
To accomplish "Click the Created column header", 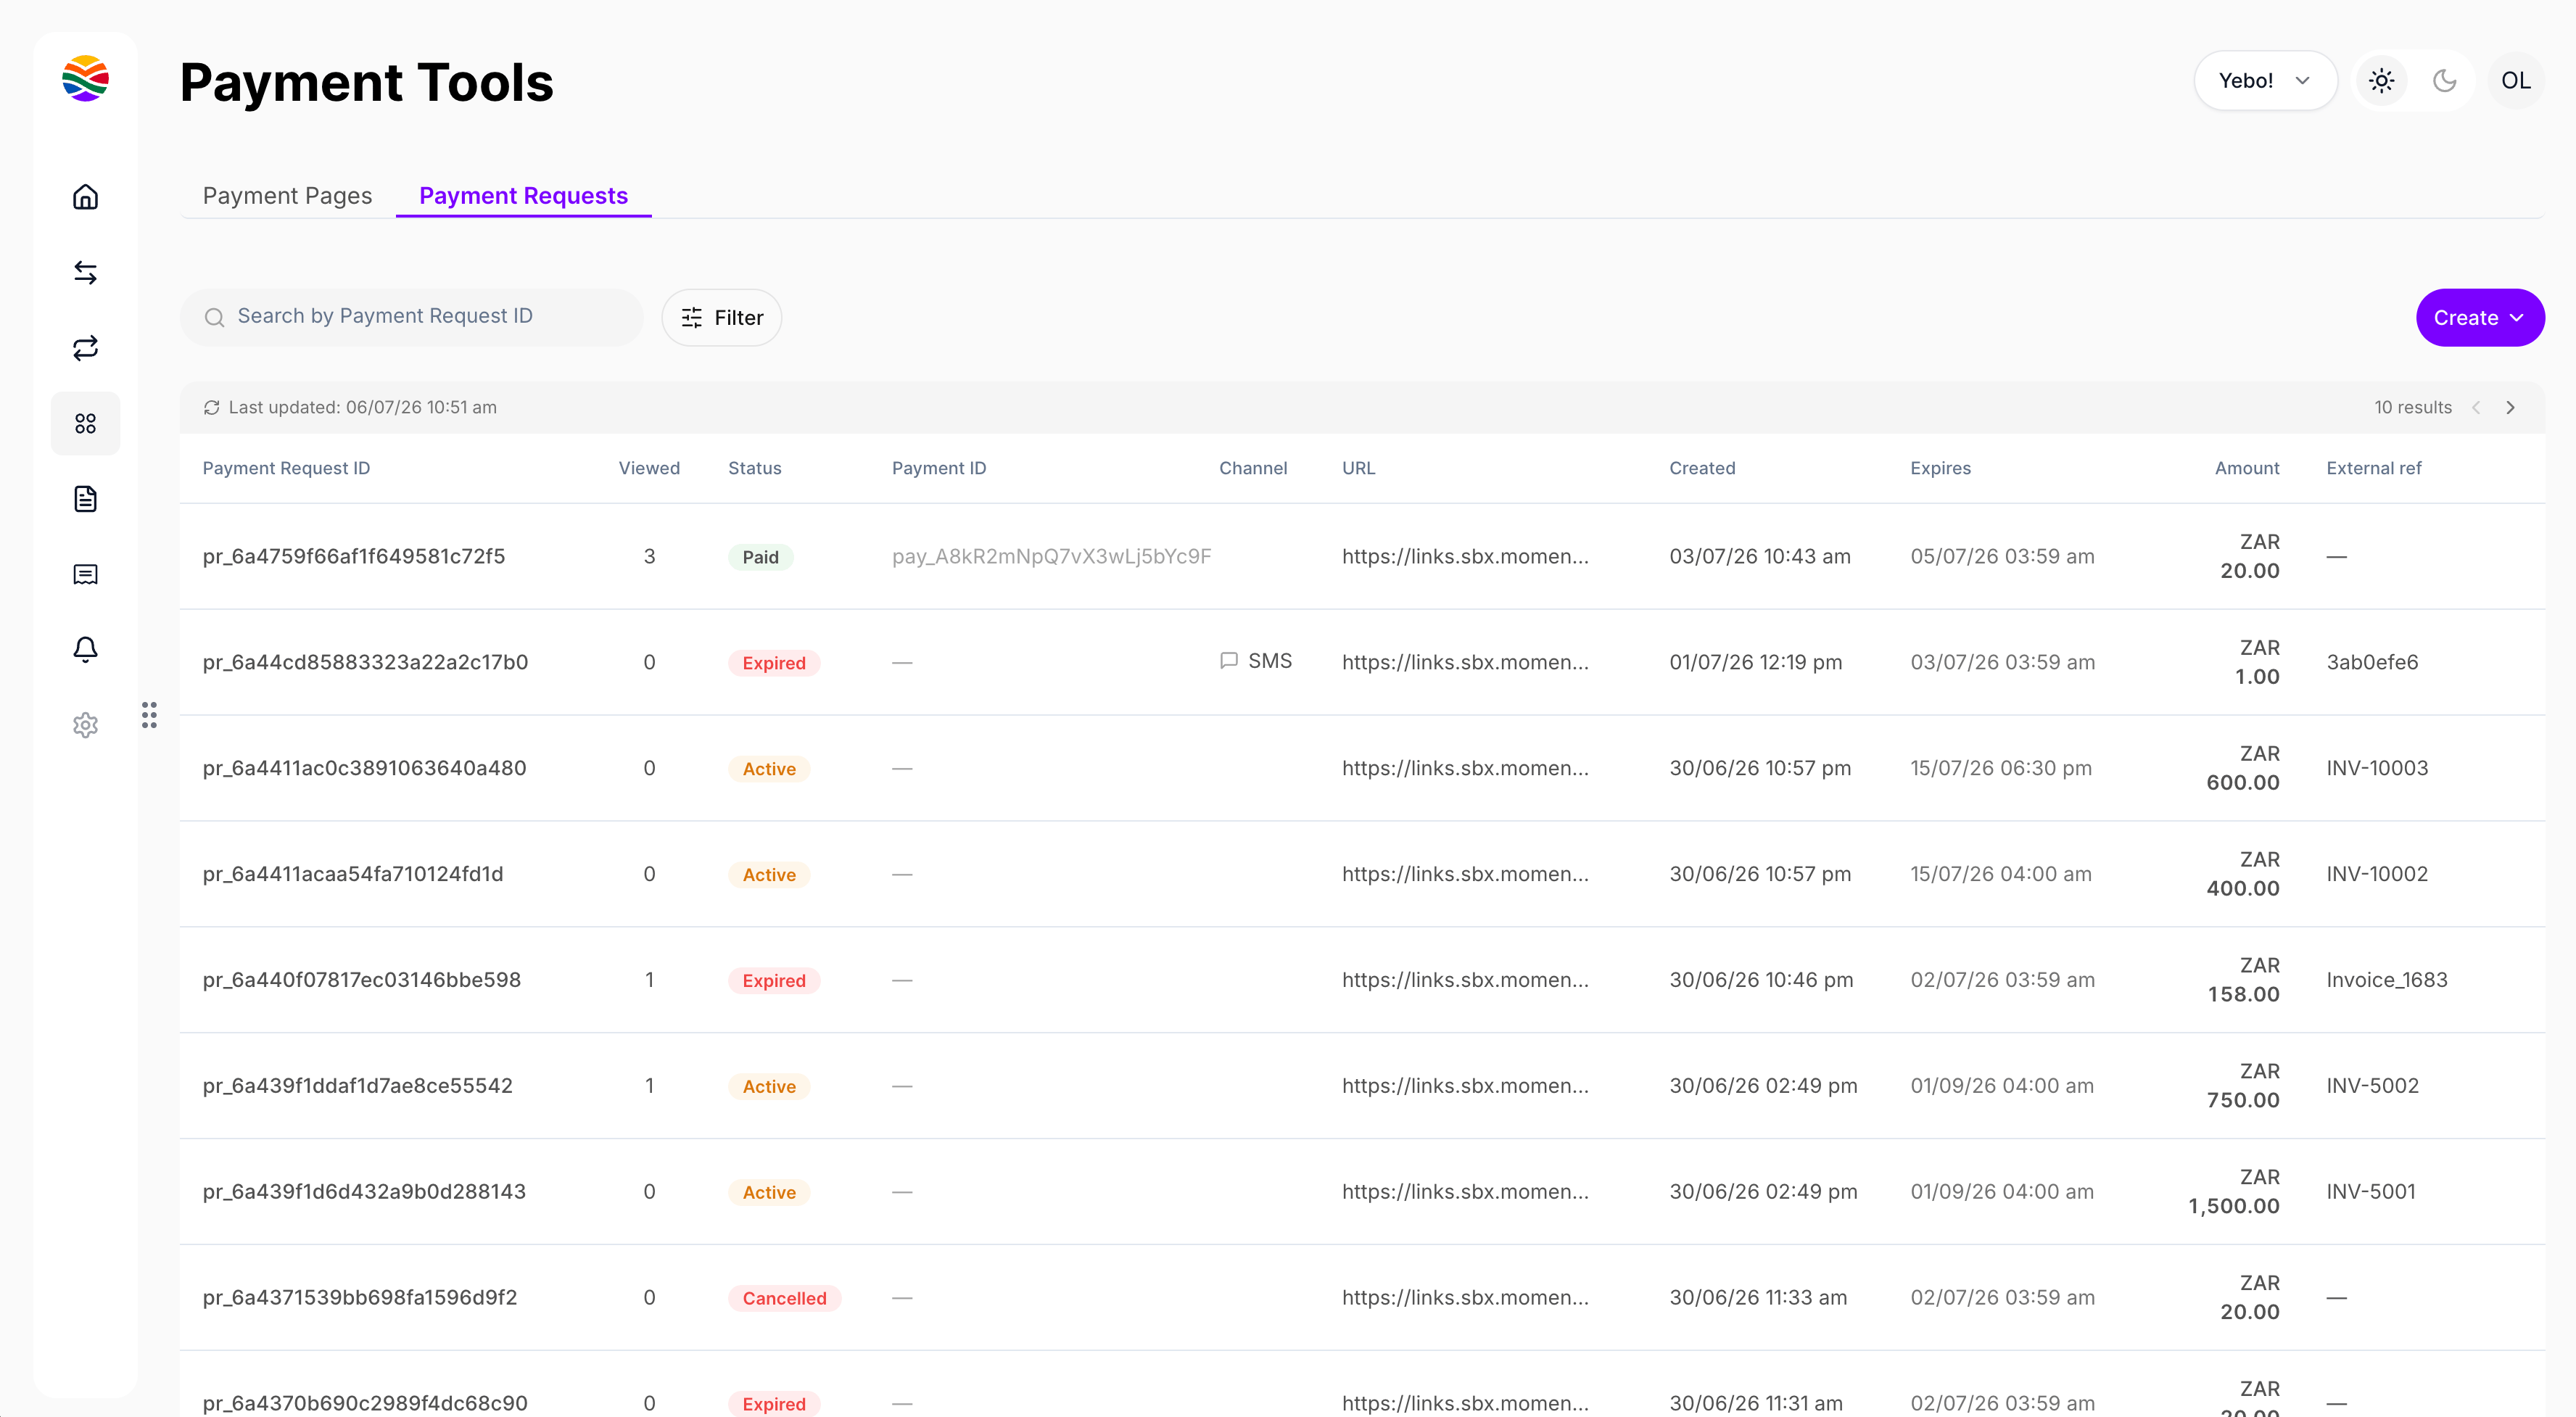I will (1702, 468).
